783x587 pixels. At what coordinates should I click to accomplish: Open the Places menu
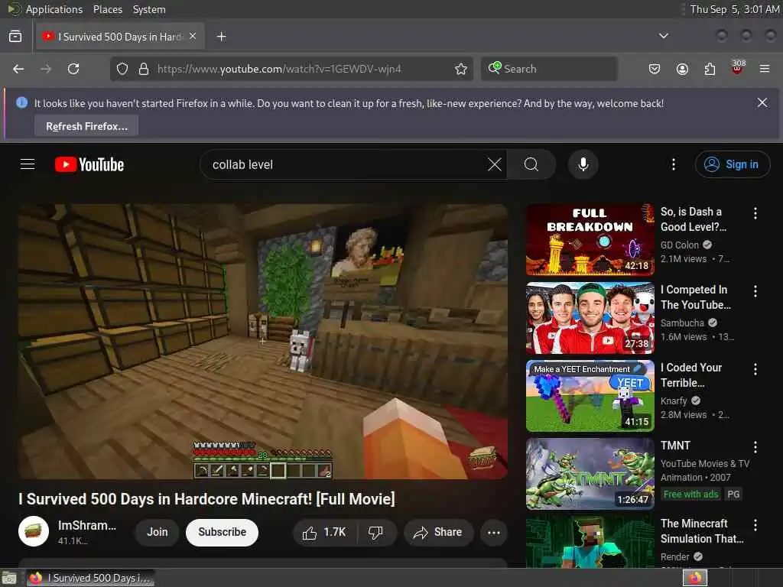[x=107, y=9]
